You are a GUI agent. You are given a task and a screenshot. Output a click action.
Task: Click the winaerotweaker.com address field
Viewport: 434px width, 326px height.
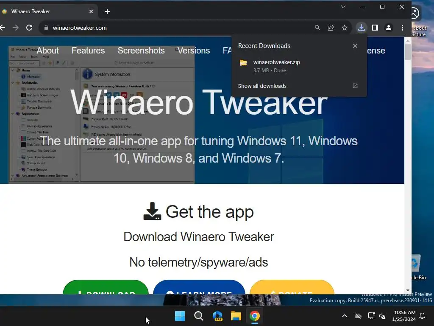177,28
